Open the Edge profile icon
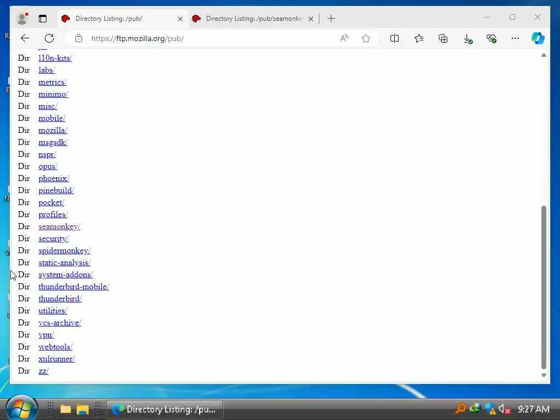 (22, 19)
